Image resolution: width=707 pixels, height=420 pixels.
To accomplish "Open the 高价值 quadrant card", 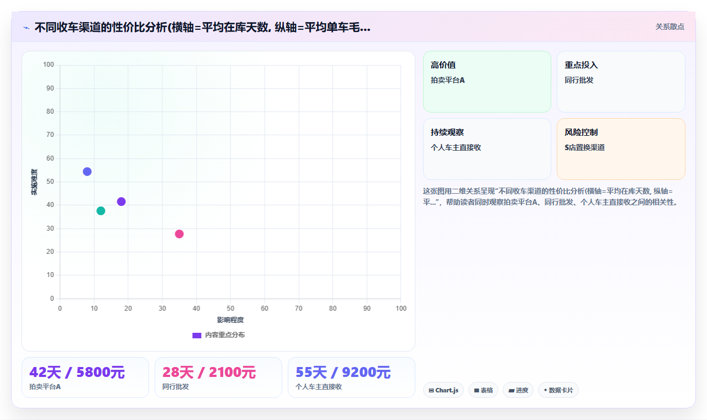I will click(487, 82).
